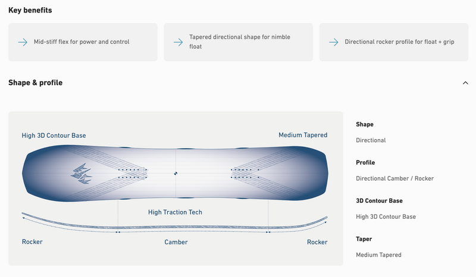
Task: Click the arrow icon beside Directional rocker profile
Action: click(x=333, y=42)
